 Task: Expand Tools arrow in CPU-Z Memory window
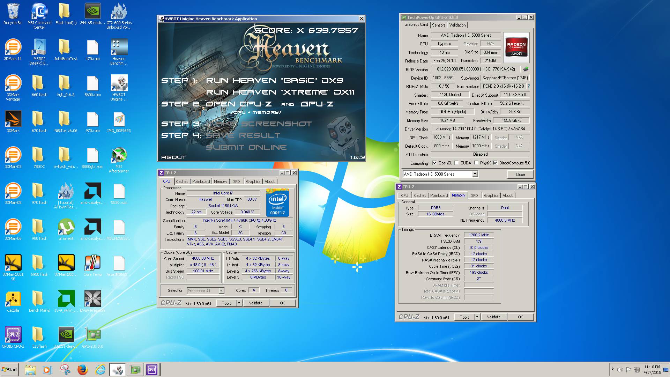(x=477, y=317)
